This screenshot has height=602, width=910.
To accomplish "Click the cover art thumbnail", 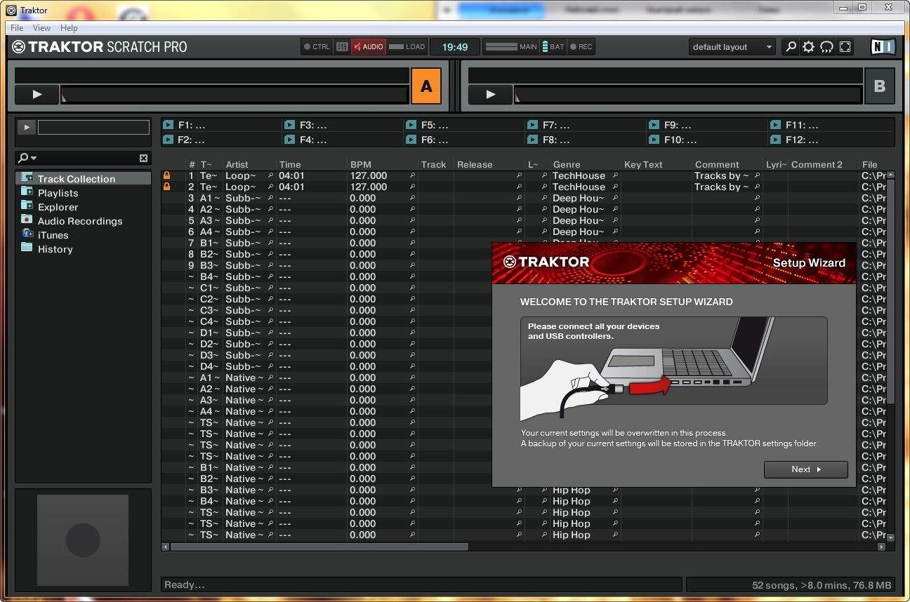I will click(83, 540).
